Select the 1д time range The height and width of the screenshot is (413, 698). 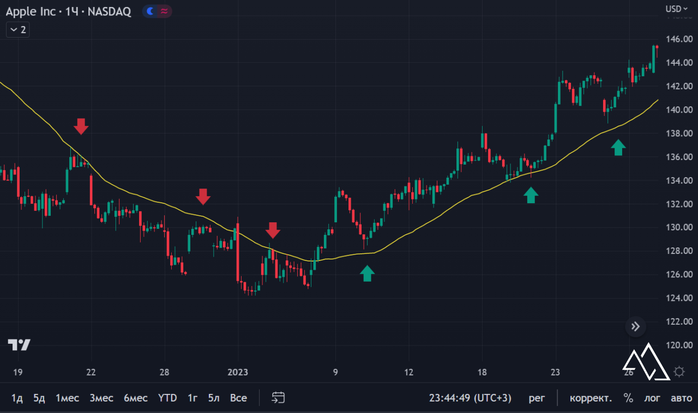[17, 398]
